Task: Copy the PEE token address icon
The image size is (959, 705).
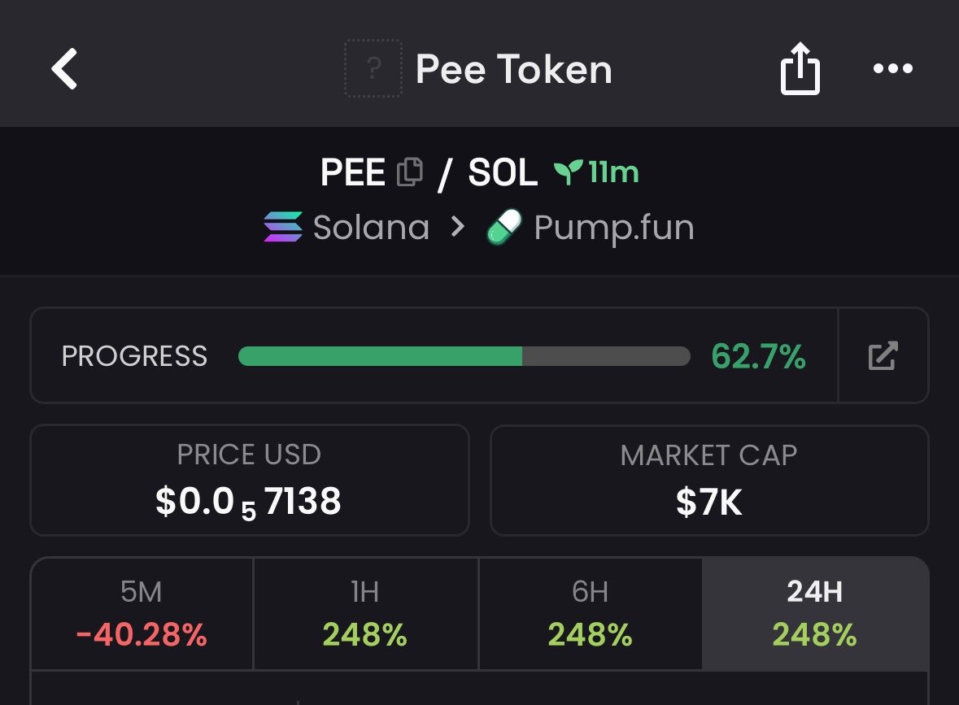Action: point(410,172)
